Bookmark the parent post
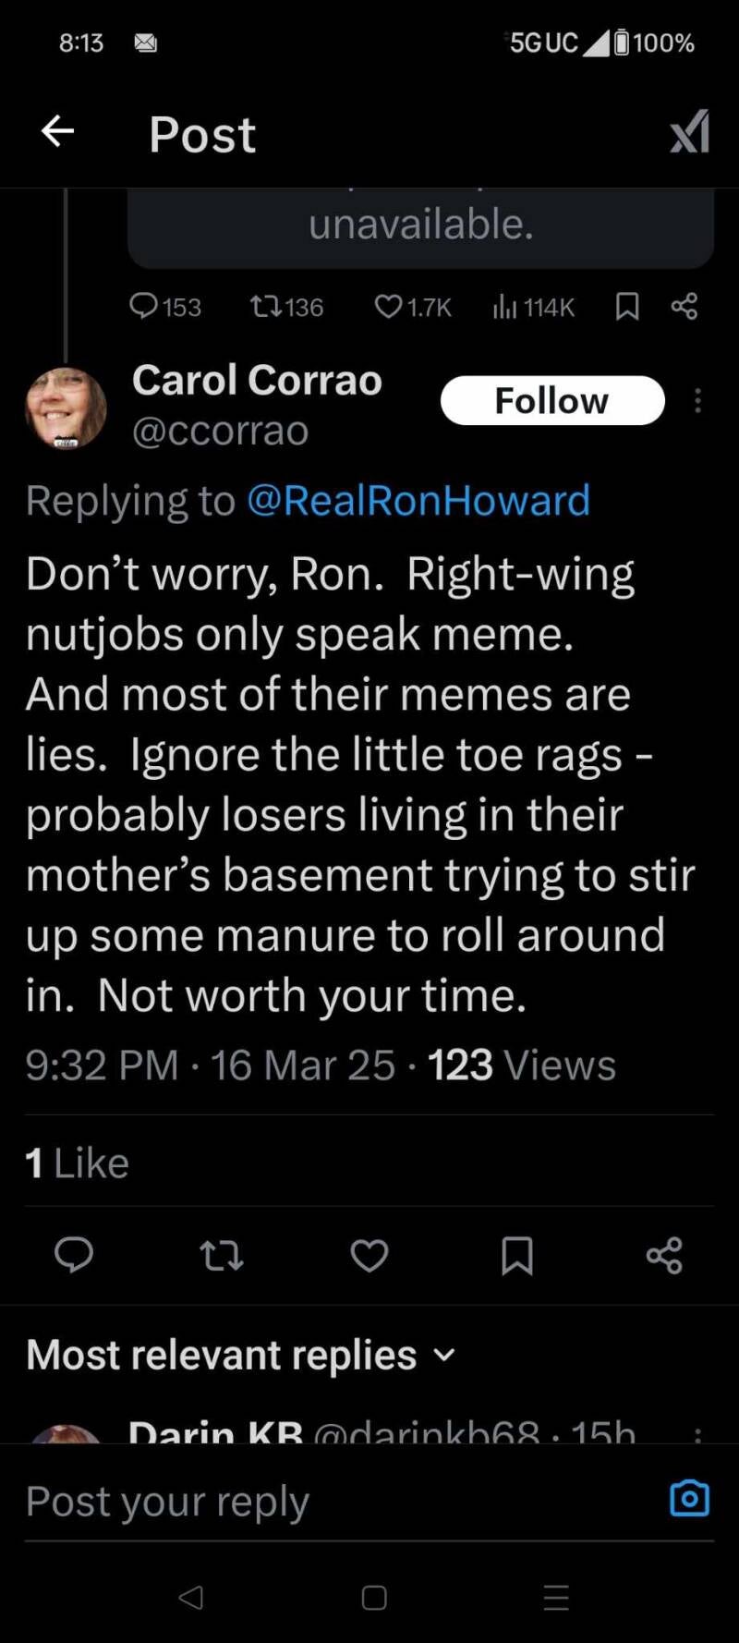The height and width of the screenshot is (1643, 739). click(x=627, y=306)
